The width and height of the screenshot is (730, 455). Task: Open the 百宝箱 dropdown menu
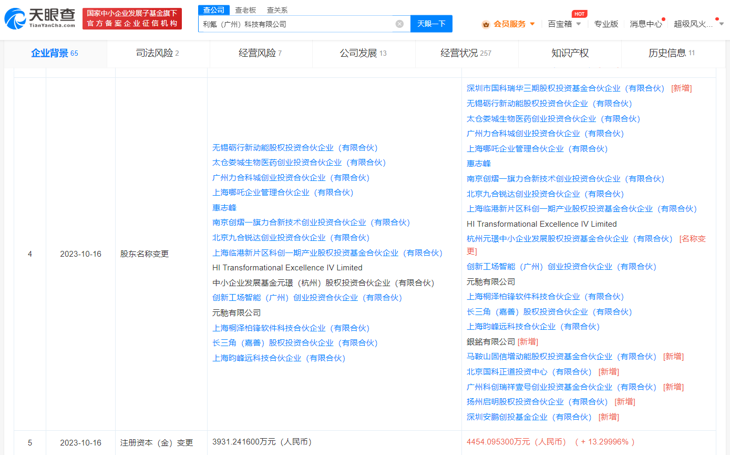[564, 24]
